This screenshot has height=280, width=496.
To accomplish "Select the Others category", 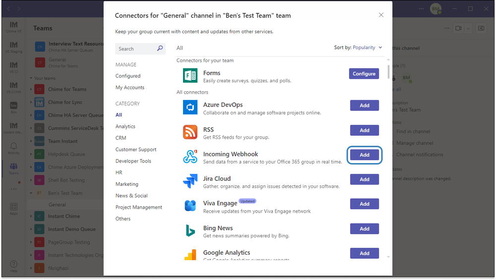I will point(123,219).
